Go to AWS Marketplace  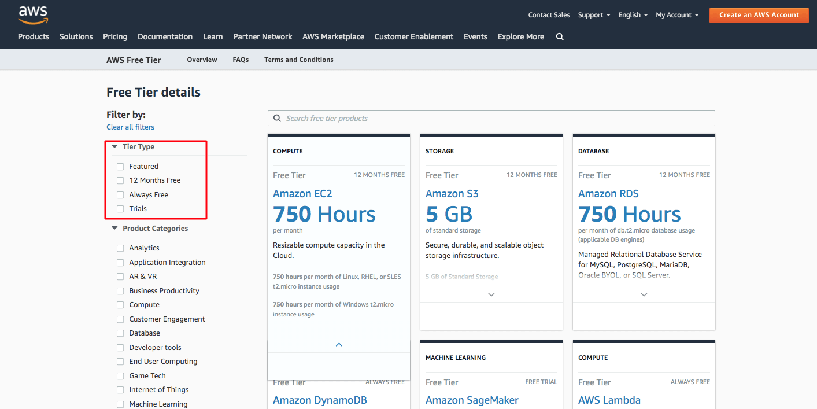(333, 36)
